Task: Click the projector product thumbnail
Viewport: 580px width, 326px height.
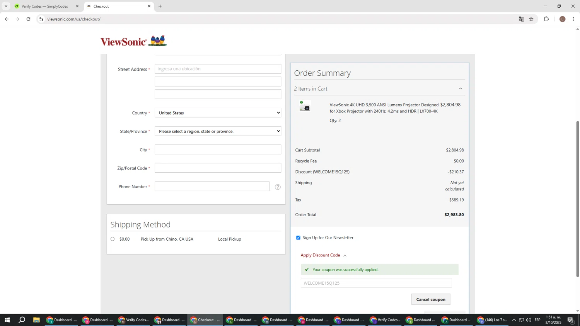Action: click(x=305, y=106)
